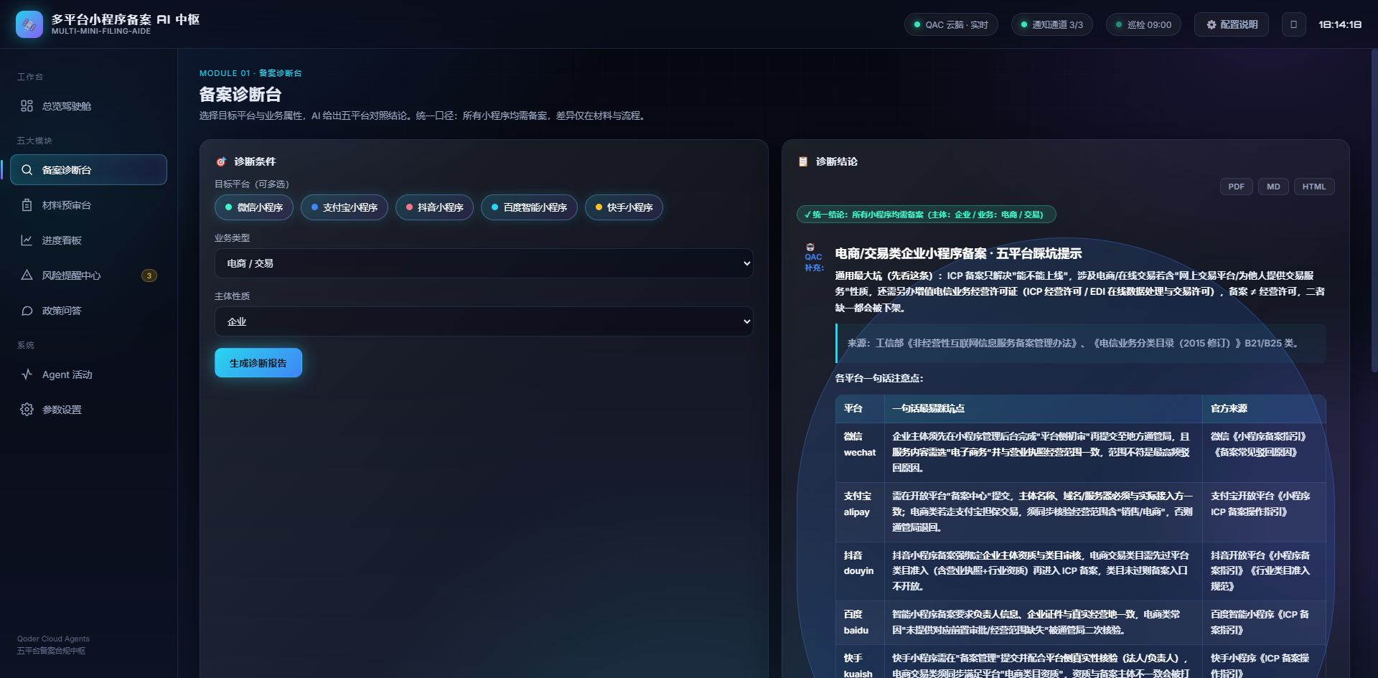The width and height of the screenshot is (1378, 678).
Task: Open 主体性质 dropdown showing 企业
Action: tap(484, 321)
